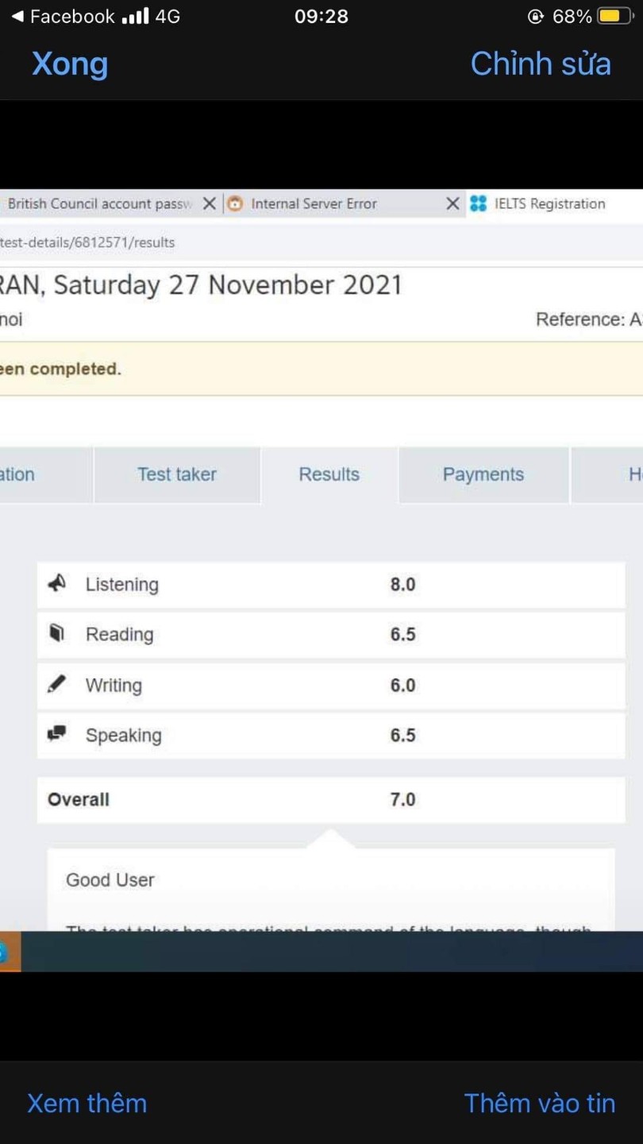The height and width of the screenshot is (1144, 643).
Task: Tap Xem thêm to see more
Action: point(87,1103)
